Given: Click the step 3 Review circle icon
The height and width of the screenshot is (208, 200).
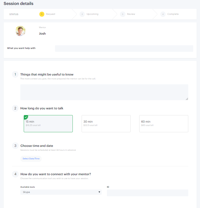Looking at the screenshot, I should [123, 14].
